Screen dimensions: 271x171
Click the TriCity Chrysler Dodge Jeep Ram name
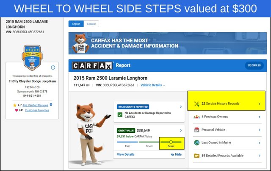click(x=32, y=81)
